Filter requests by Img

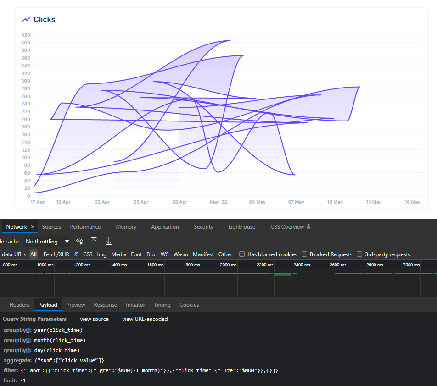tap(102, 254)
